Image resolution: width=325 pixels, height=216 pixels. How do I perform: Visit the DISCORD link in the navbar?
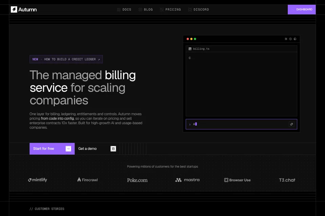pyautogui.click(x=199, y=9)
